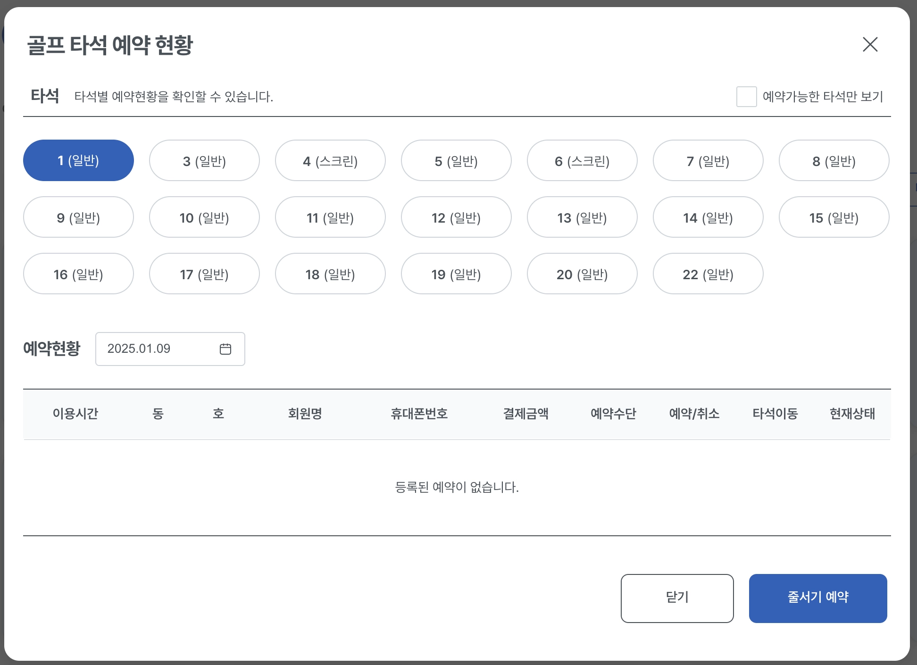Viewport: 917px width, 665px height.
Task: Select bay 22 (일반)
Action: [x=708, y=274]
